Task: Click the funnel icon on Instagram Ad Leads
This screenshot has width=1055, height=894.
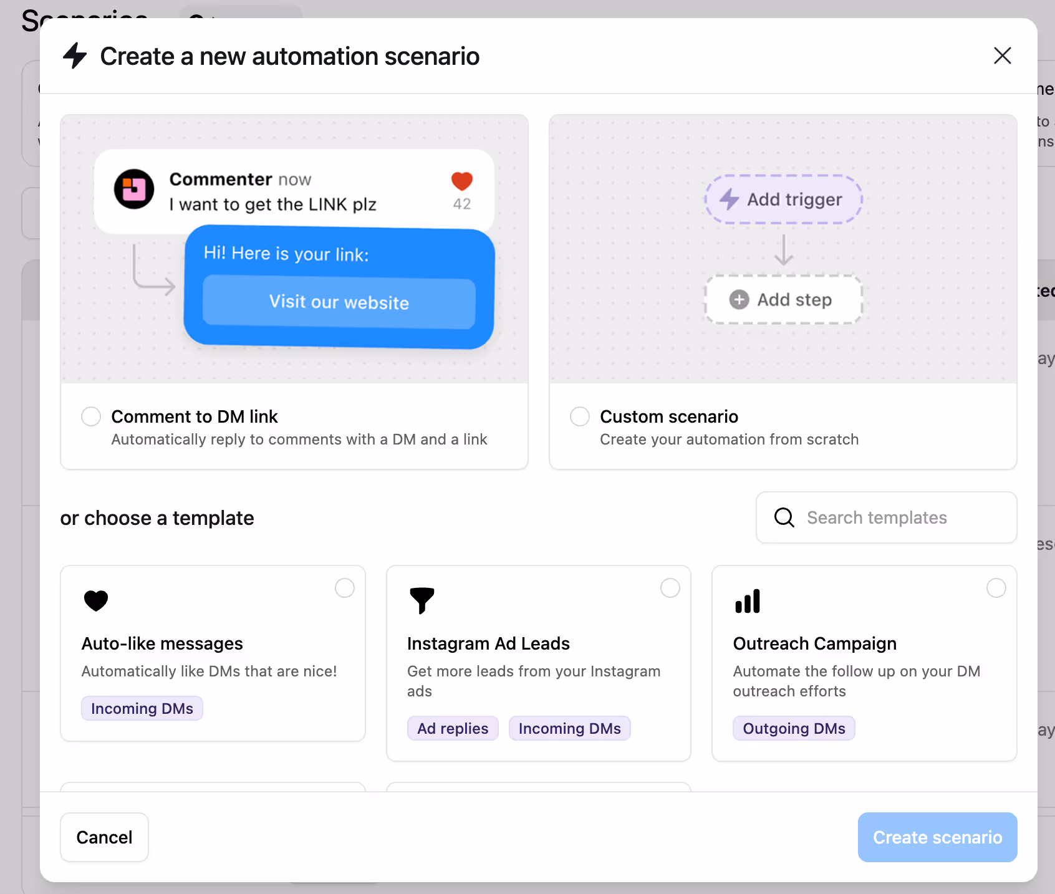Action: point(422,600)
